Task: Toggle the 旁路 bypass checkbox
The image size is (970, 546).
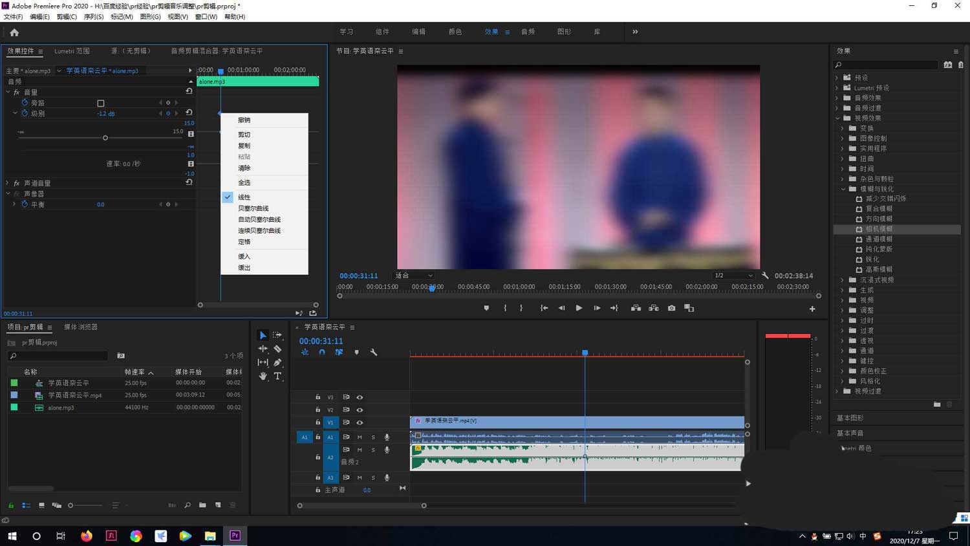Action: point(101,104)
